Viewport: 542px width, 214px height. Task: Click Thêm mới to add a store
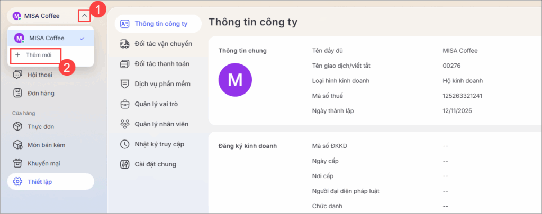click(x=35, y=55)
